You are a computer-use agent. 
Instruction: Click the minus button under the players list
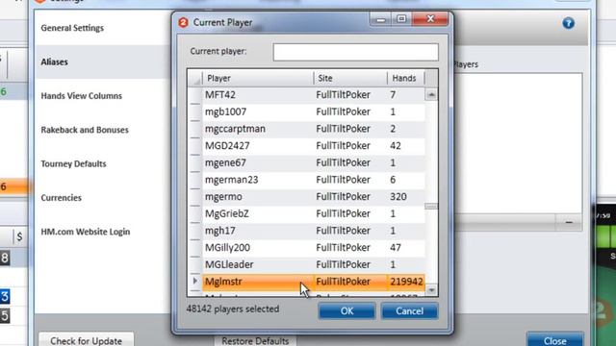569,222
